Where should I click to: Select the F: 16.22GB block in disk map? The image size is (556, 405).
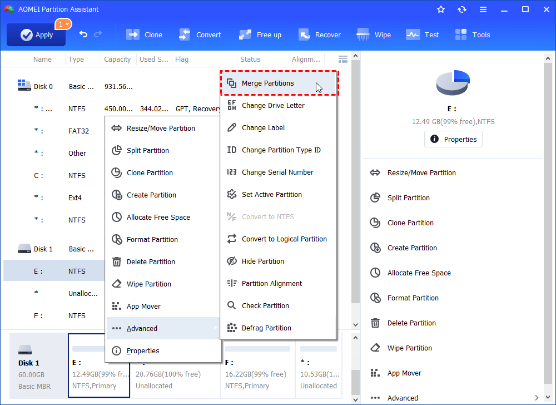(x=258, y=369)
